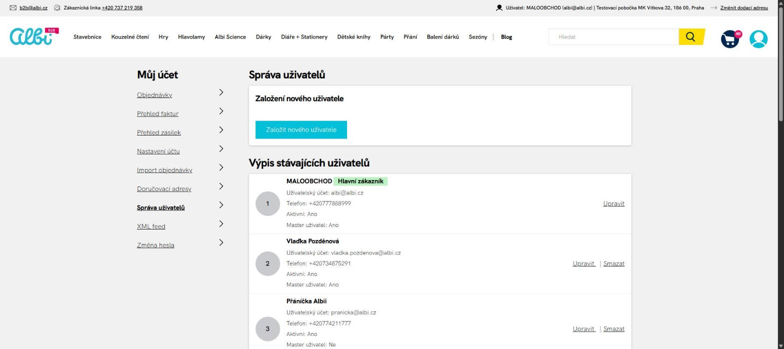
Task: Expand the XML feed chevron
Action: point(221,223)
